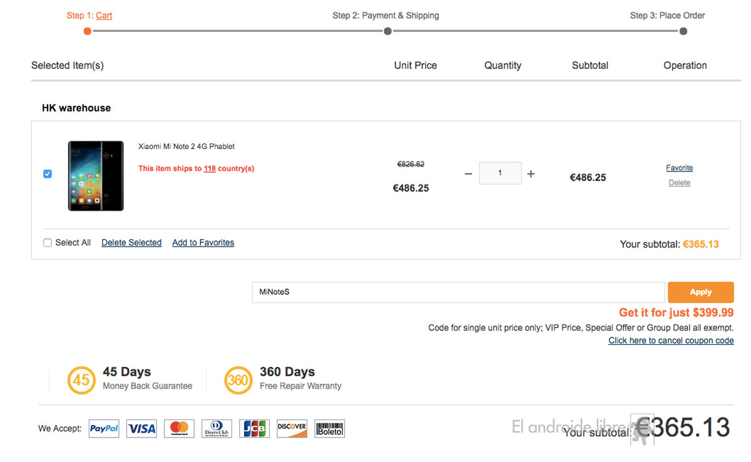The height and width of the screenshot is (462, 751).
Task: Click the VISA card icon
Action: (141, 429)
